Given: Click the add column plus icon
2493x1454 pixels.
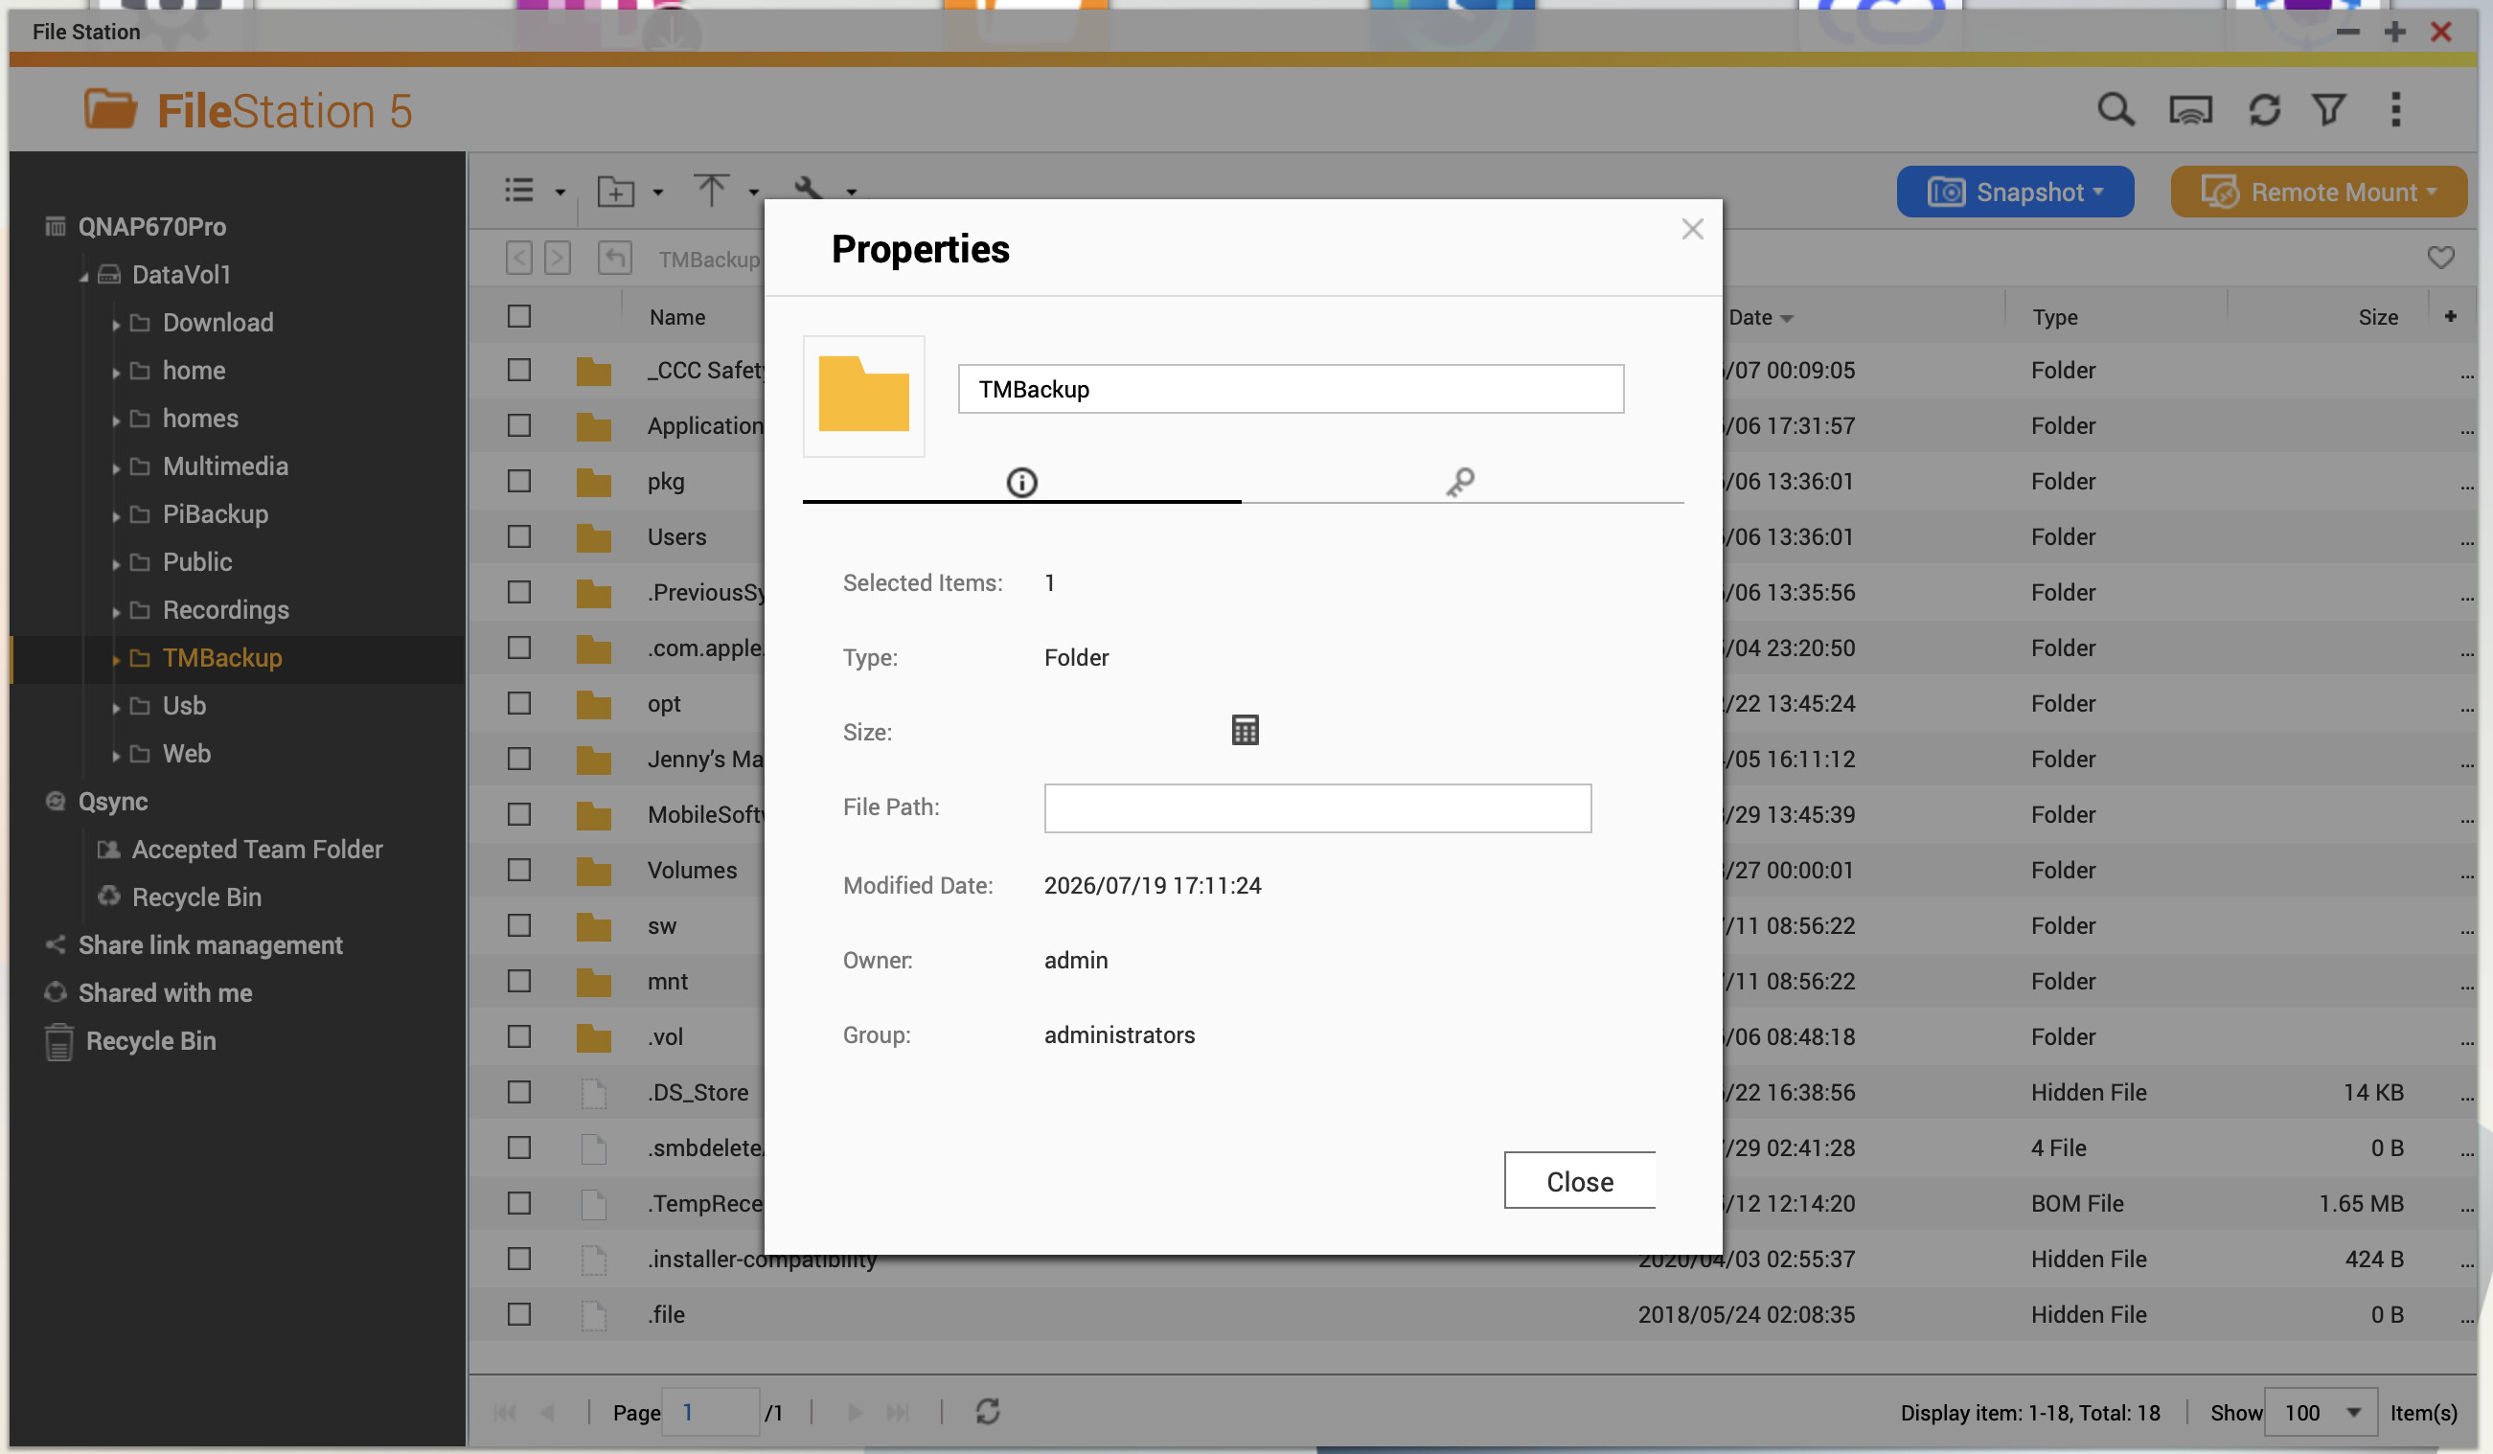Looking at the screenshot, I should tap(2451, 316).
